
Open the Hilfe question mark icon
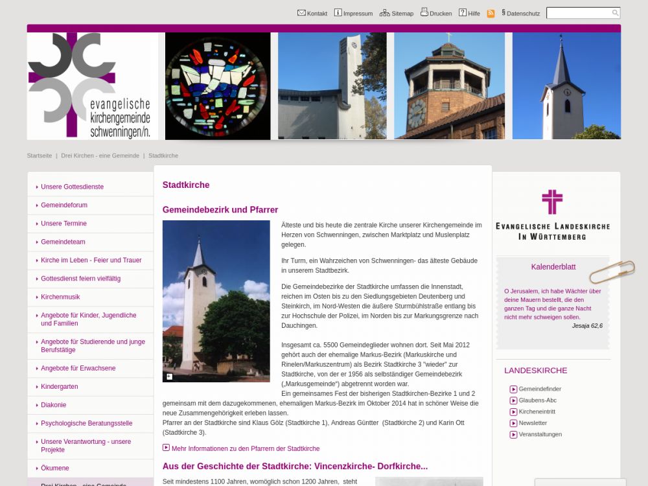click(x=463, y=12)
